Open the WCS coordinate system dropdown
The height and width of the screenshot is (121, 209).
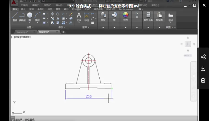187,55
